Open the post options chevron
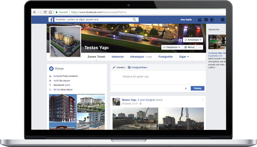 [x=202, y=100]
